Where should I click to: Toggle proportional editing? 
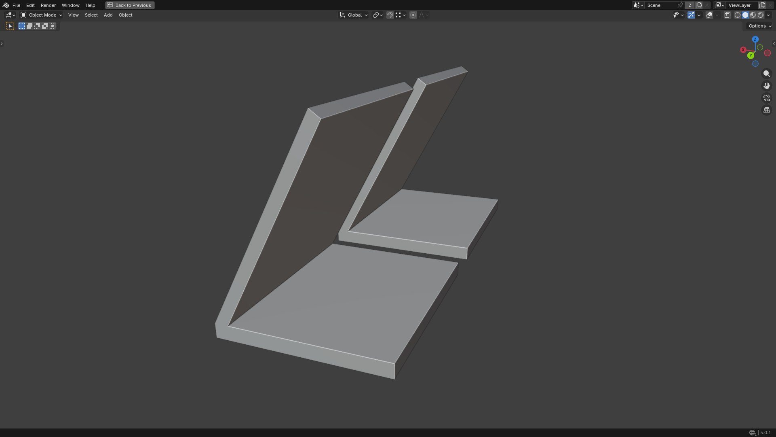[413, 15]
